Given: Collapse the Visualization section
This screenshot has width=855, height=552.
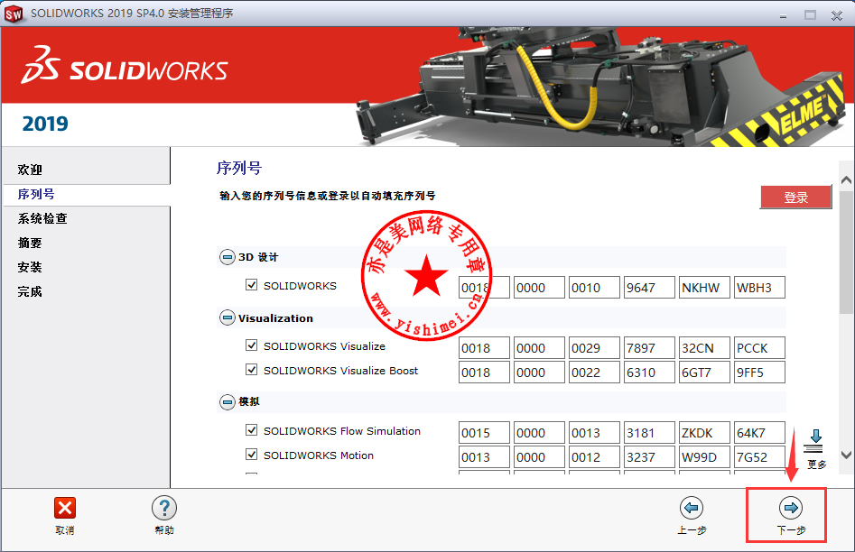Looking at the screenshot, I should tap(227, 317).
